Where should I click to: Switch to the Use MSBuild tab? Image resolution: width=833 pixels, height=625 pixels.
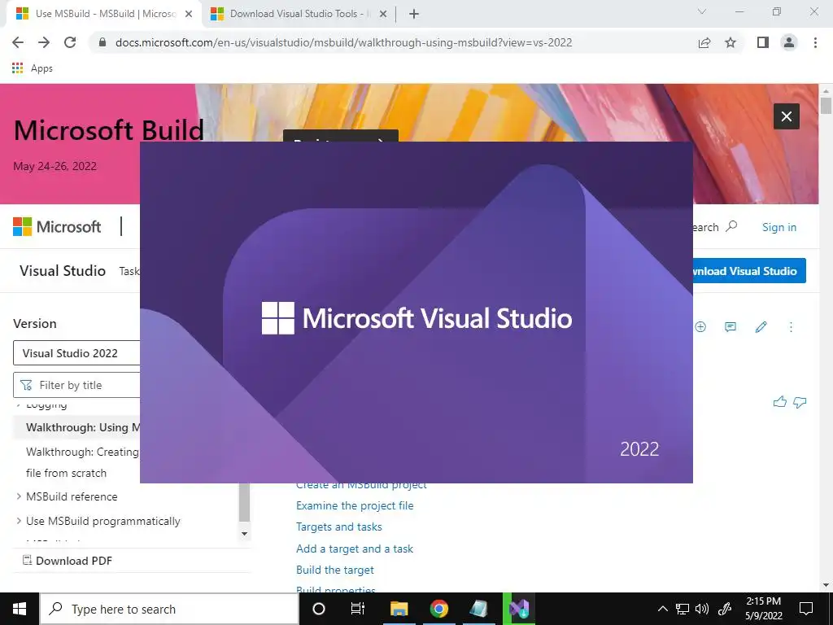tap(104, 14)
